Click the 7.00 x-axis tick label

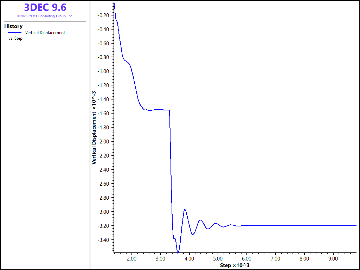coord(275,258)
